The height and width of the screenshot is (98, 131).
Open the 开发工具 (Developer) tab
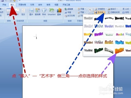click(66, 5)
